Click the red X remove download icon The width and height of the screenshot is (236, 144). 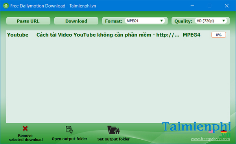click(x=25, y=128)
